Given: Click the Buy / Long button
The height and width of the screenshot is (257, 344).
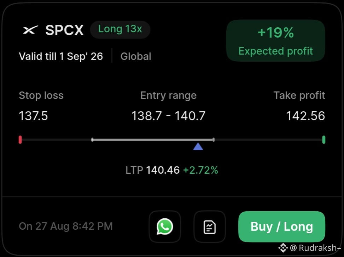Looking at the screenshot, I should pos(282,227).
